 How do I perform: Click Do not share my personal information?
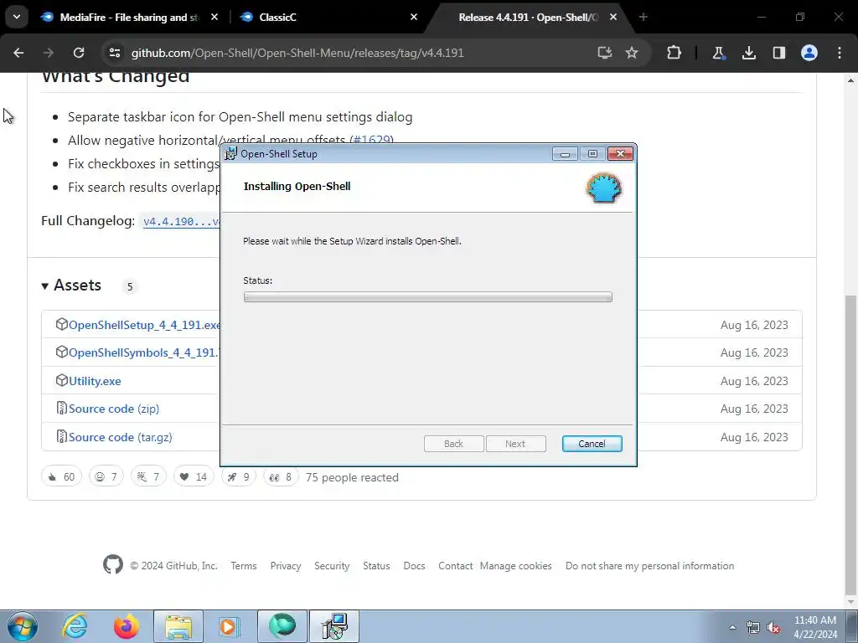click(649, 566)
